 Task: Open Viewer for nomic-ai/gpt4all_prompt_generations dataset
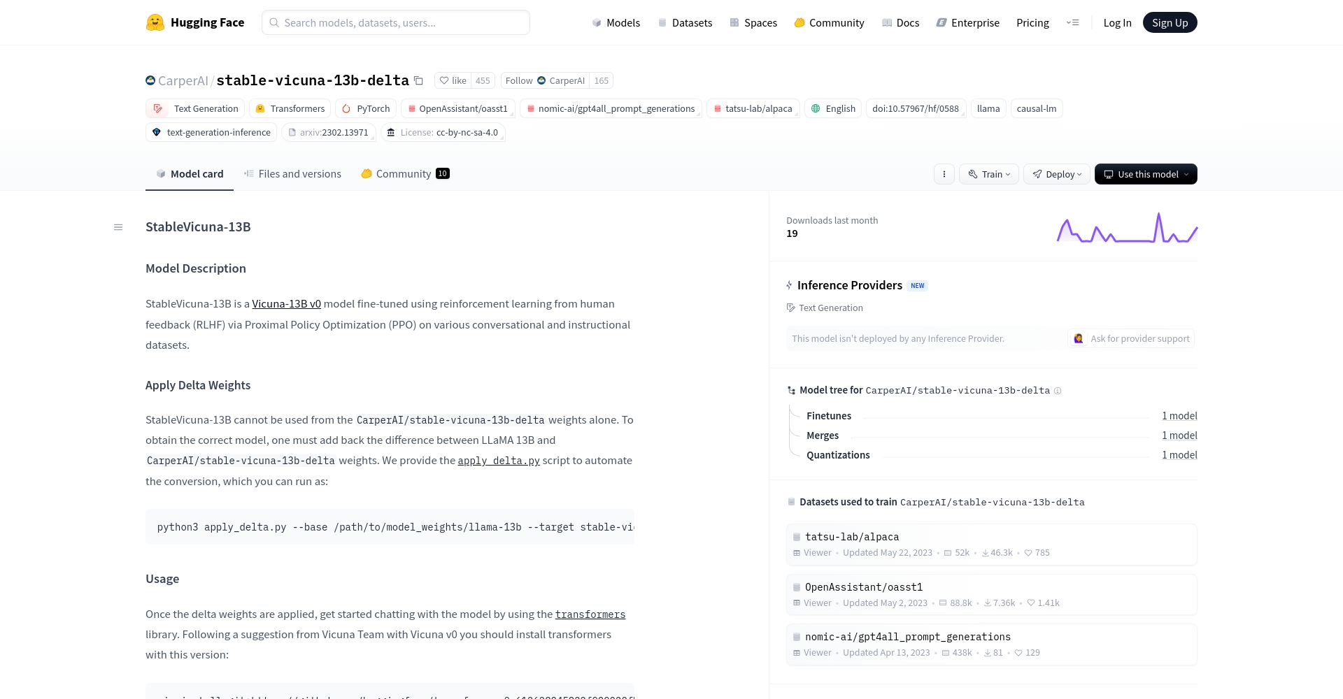812,653
